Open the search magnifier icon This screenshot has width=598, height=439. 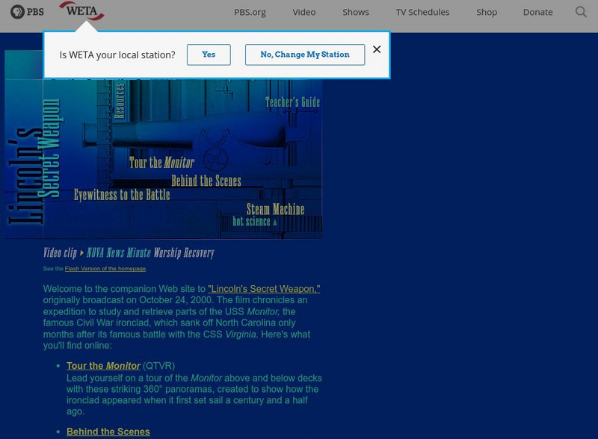[581, 12]
